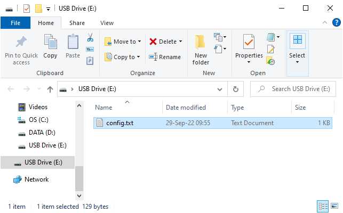Click the Copy ribbon button
343x213 pixels.
[x=50, y=47]
